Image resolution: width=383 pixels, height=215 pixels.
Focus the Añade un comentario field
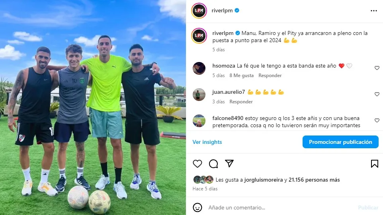coord(281,207)
